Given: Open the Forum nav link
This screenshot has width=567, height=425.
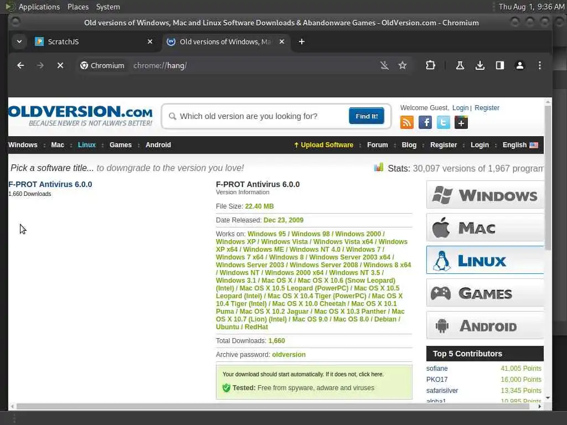Looking at the screenshot, I should click(377, 145).
